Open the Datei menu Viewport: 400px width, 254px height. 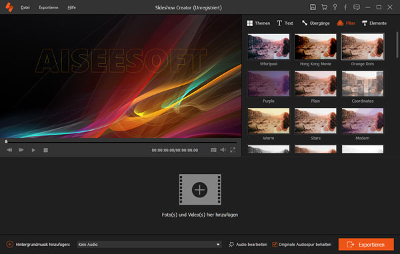pyautogui.click(x=25, y=7)
